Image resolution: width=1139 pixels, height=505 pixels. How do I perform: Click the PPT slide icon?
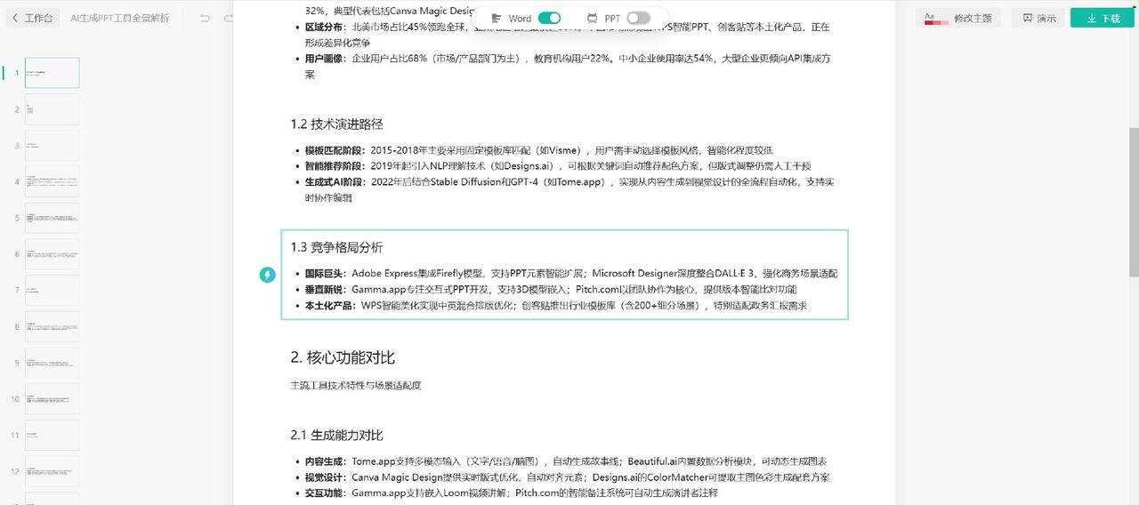pyautogui.click(x=593, y=18)
